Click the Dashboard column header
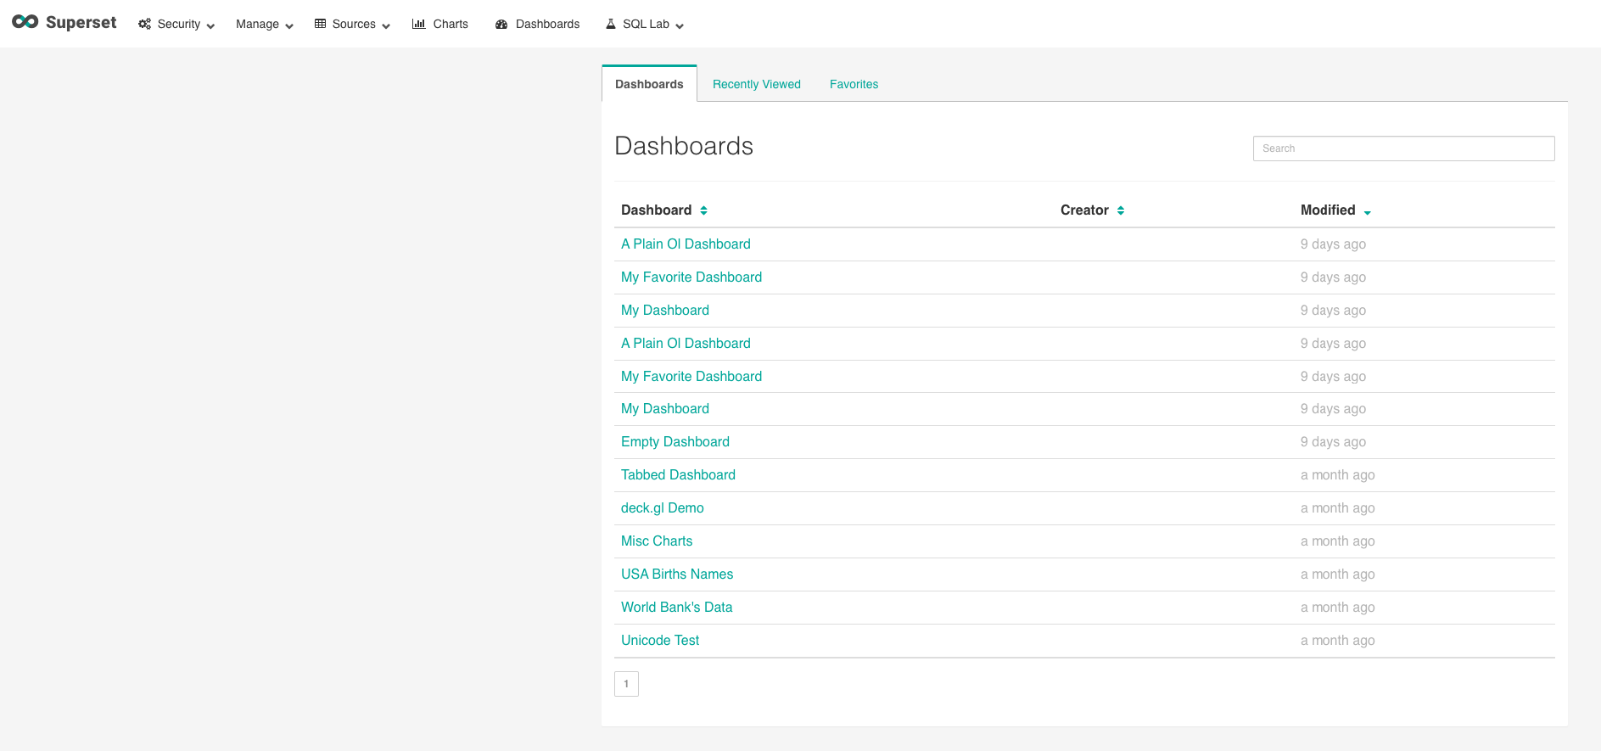1601x751 pixels. point(656,210)
